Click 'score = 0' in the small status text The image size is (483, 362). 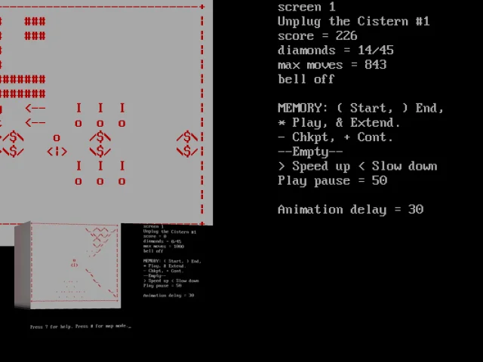(x=155, y=236)
